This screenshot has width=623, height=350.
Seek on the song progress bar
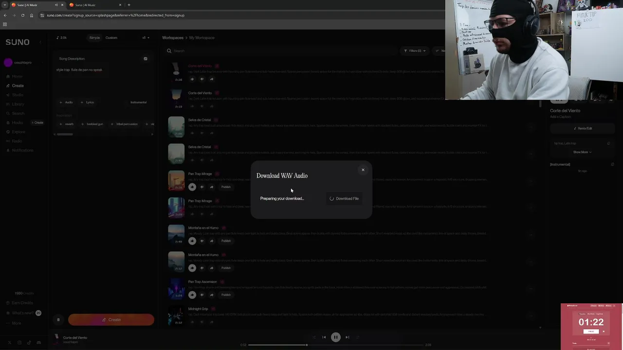(335, 345)
